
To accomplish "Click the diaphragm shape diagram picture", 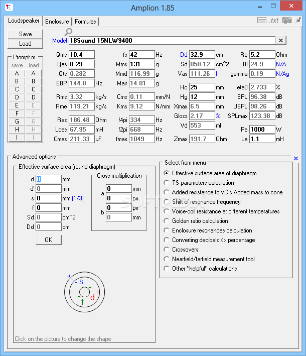I will [x=84, y=292].
